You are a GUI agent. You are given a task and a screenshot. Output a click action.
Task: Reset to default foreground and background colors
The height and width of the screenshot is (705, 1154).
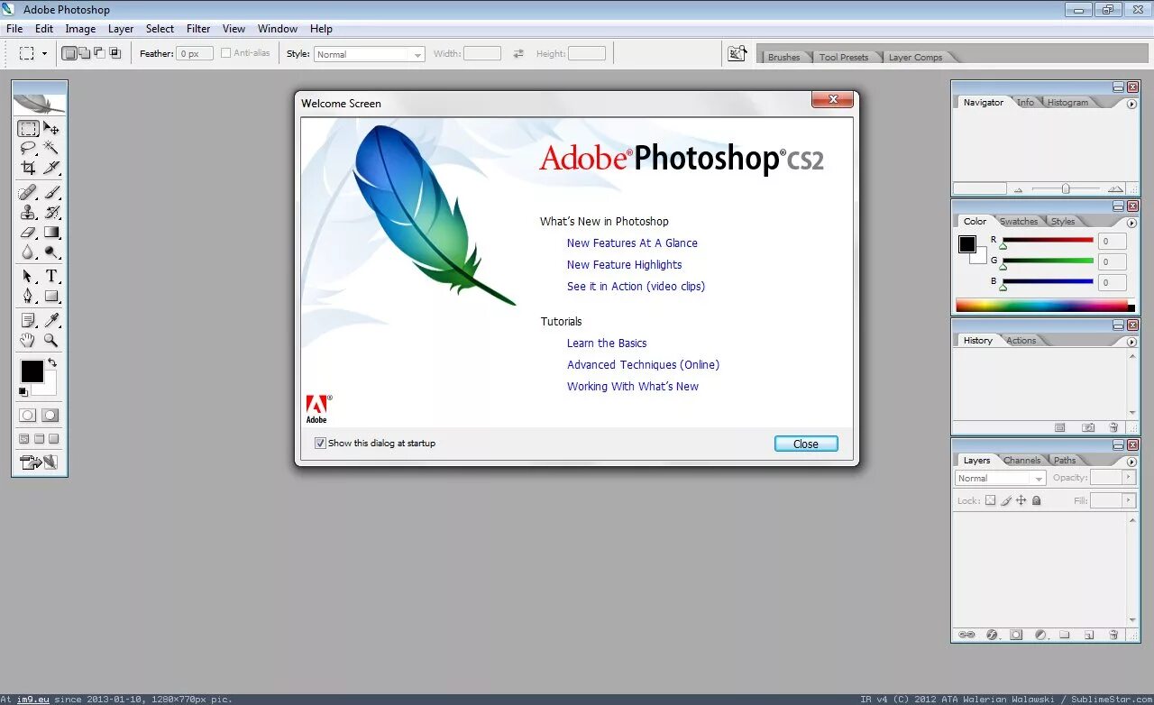(23, 392)
